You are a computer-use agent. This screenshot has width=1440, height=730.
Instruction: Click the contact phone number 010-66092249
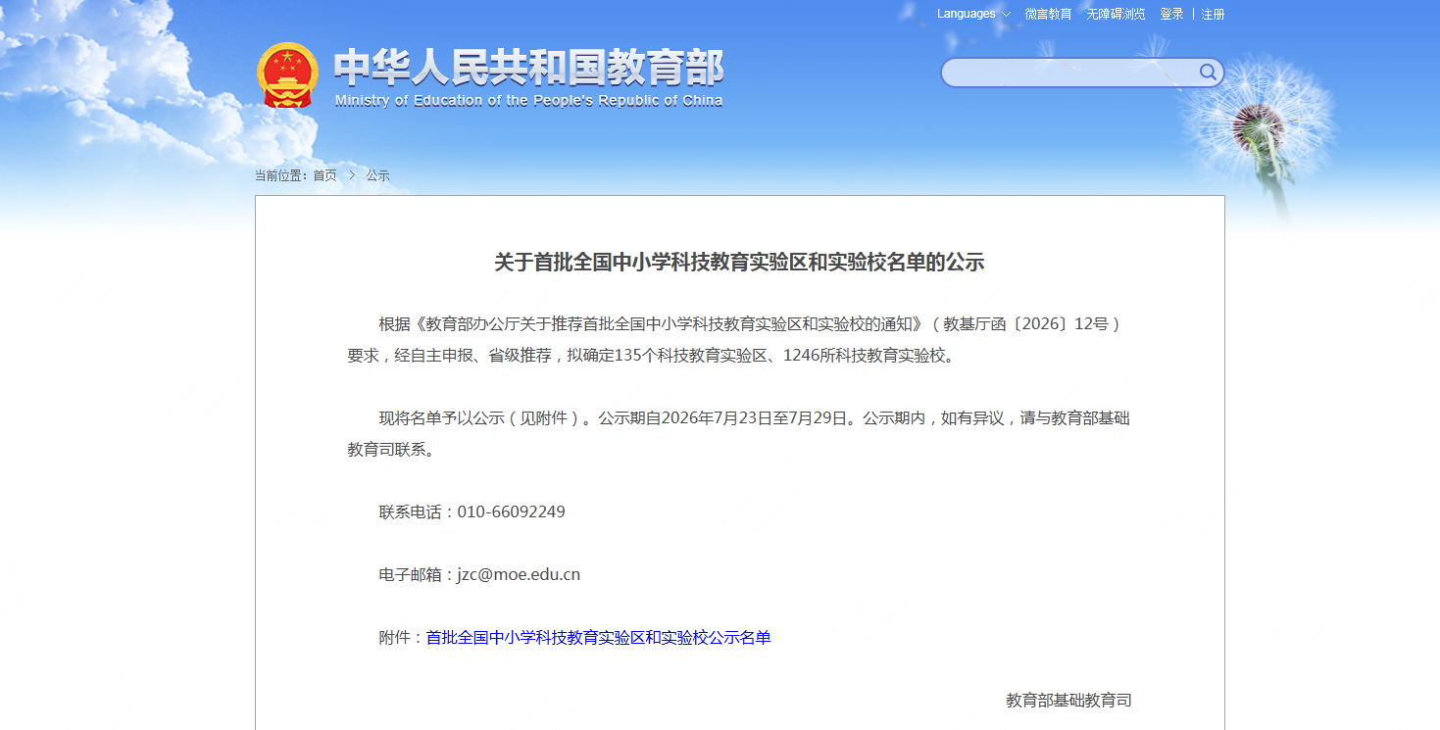511,512
